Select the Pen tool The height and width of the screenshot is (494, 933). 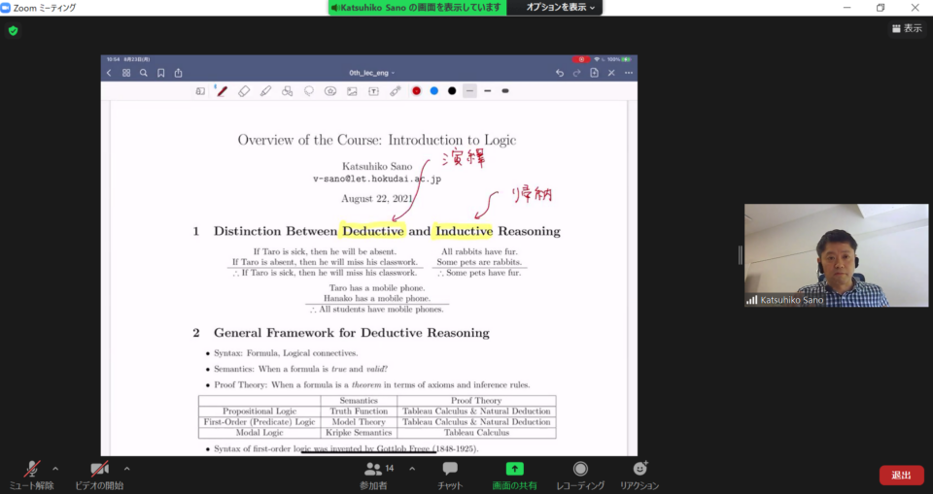click(222, 91)
